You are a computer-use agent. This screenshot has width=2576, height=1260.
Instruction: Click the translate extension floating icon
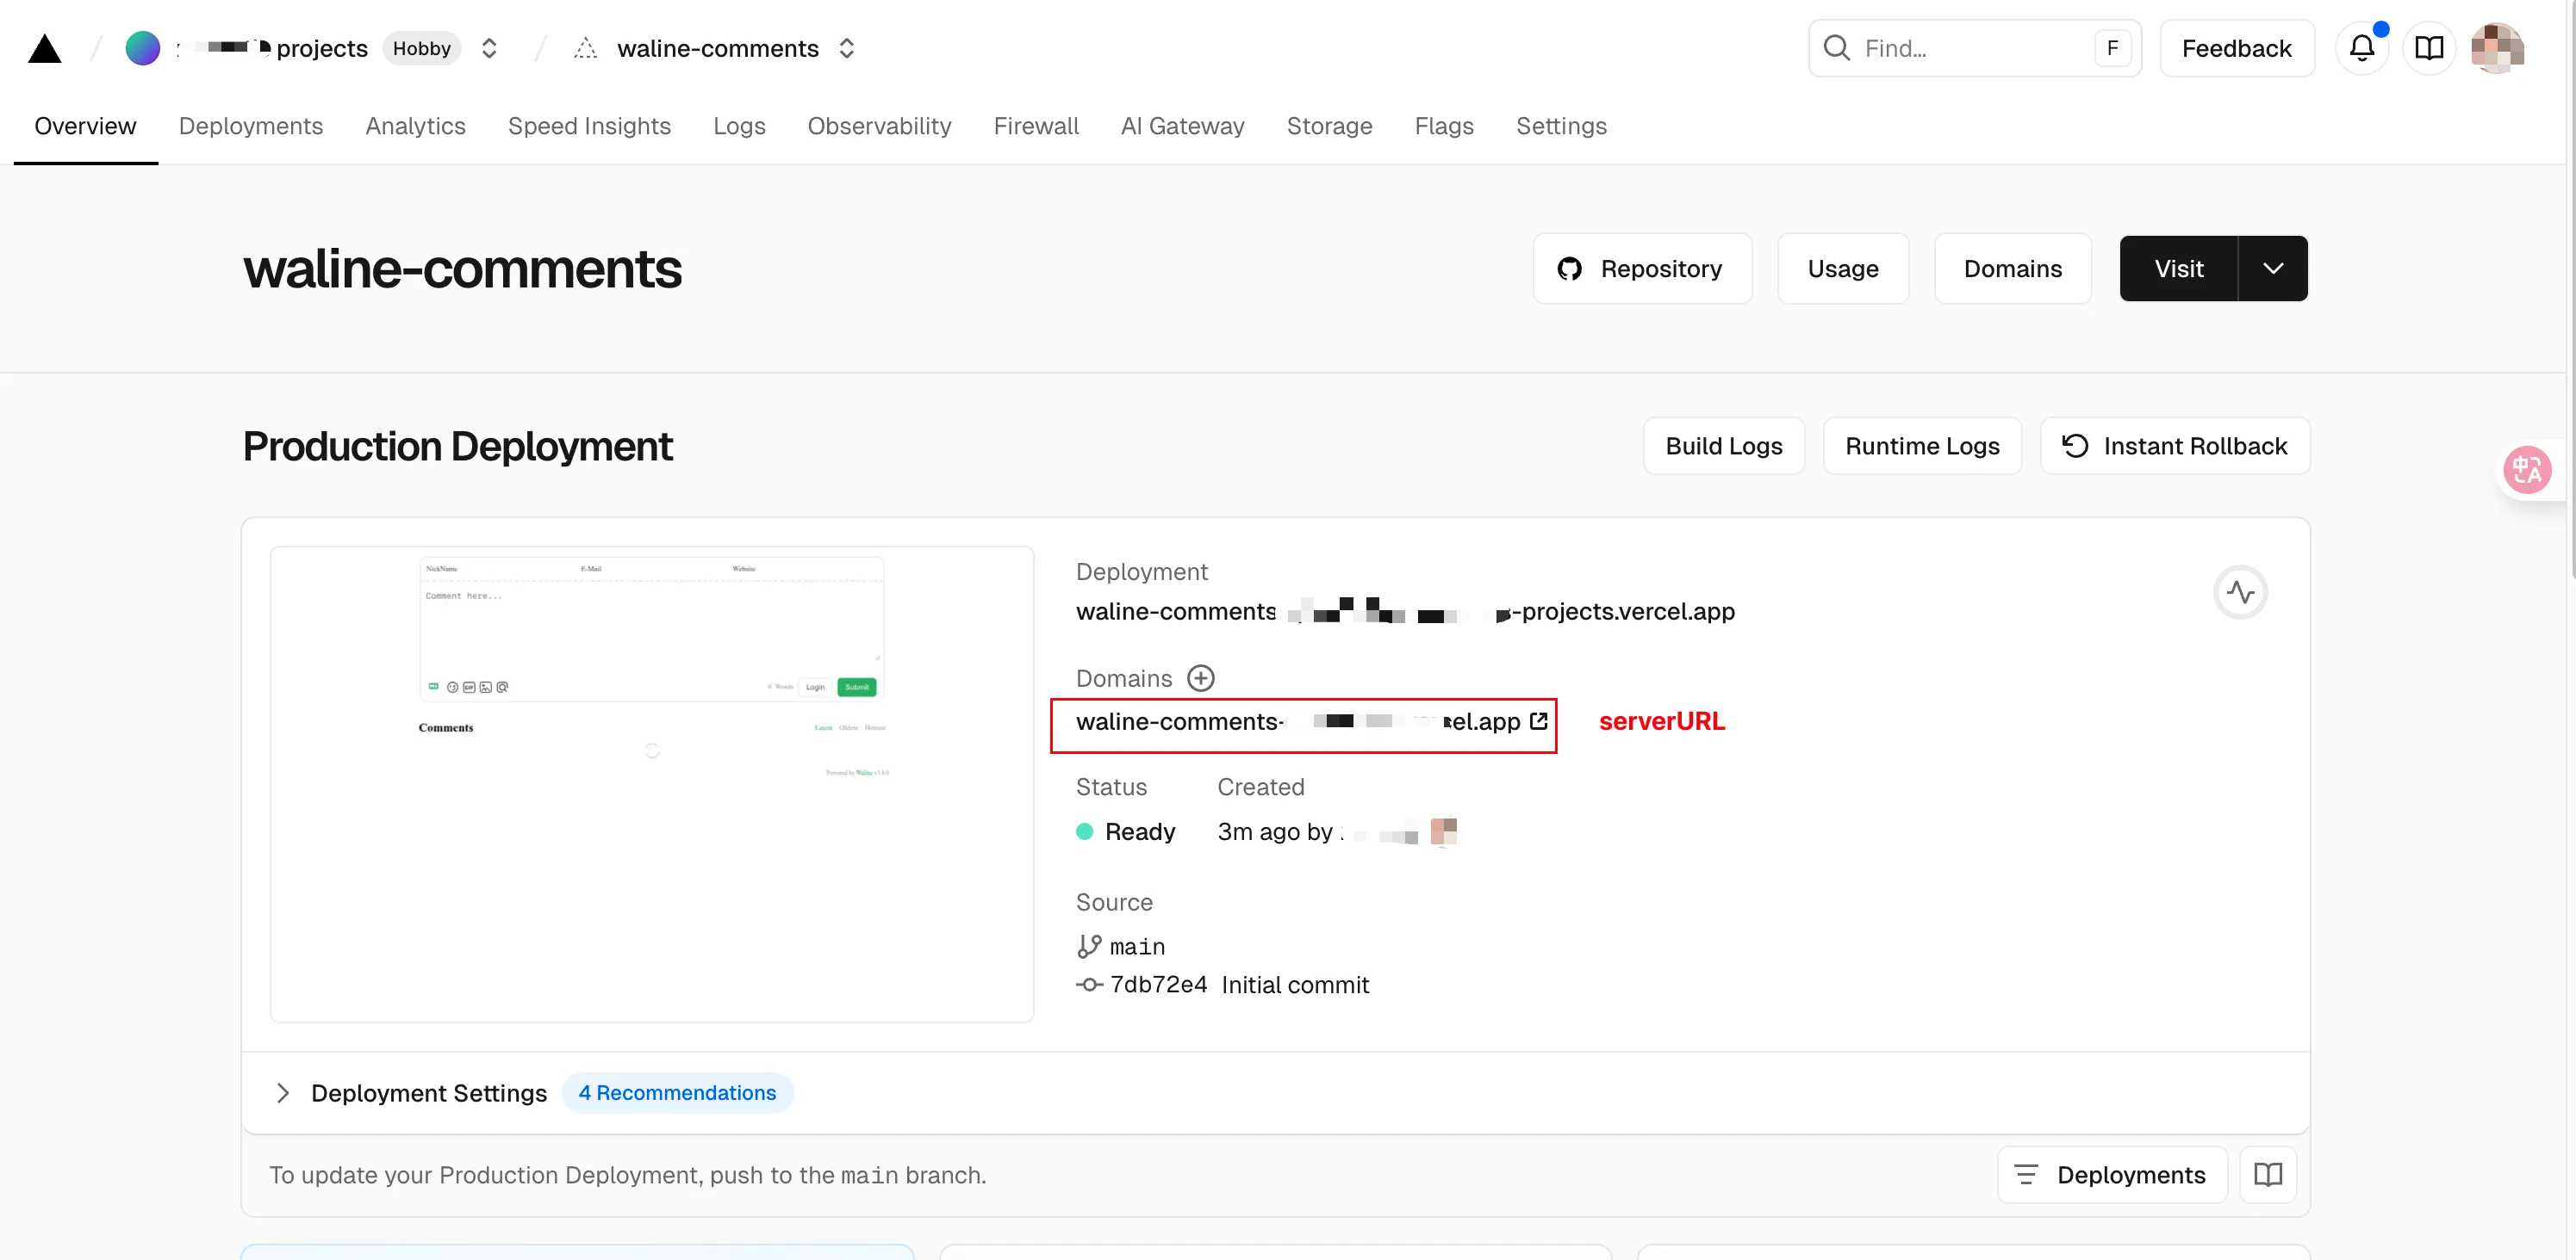pos(2526,469)
